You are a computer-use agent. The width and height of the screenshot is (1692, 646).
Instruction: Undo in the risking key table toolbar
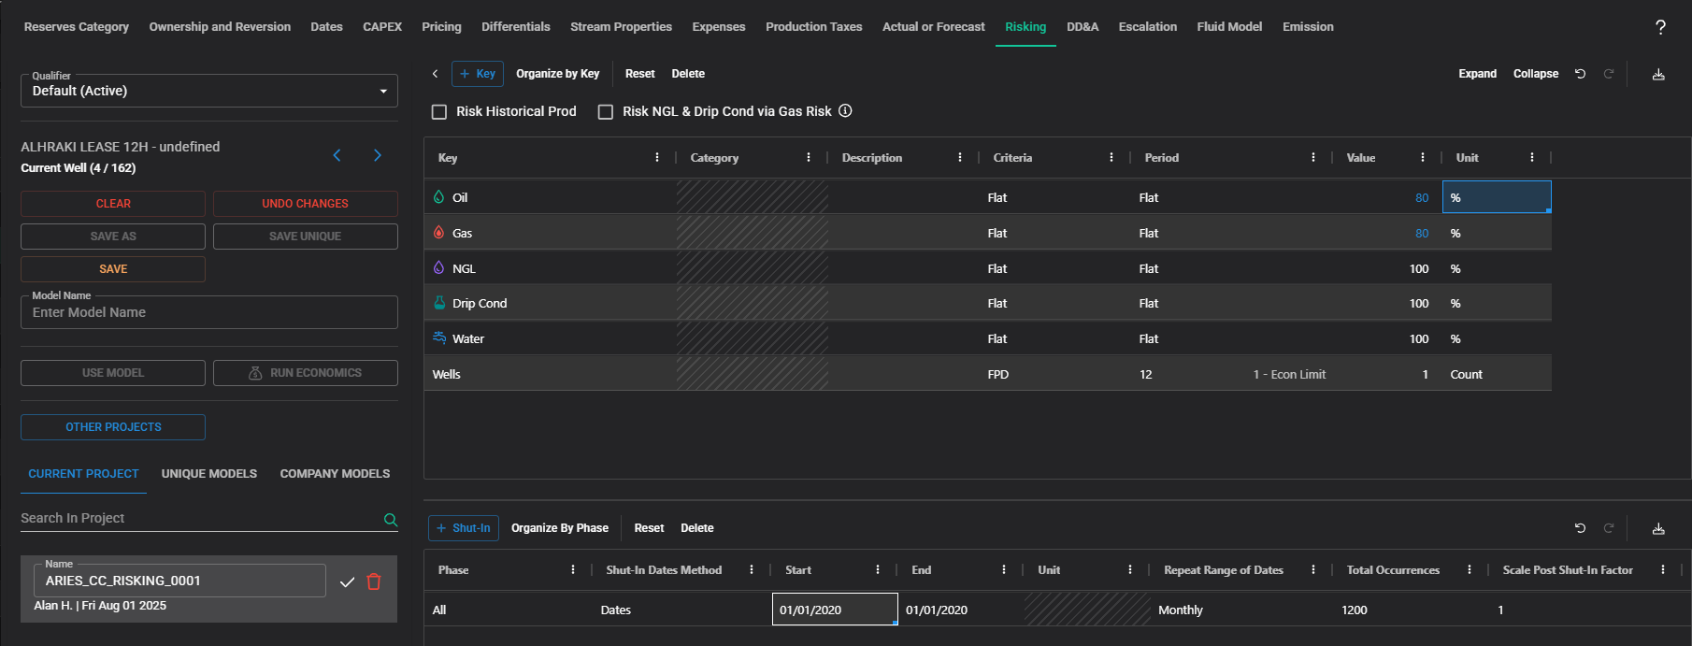[x=1580, y=74]
